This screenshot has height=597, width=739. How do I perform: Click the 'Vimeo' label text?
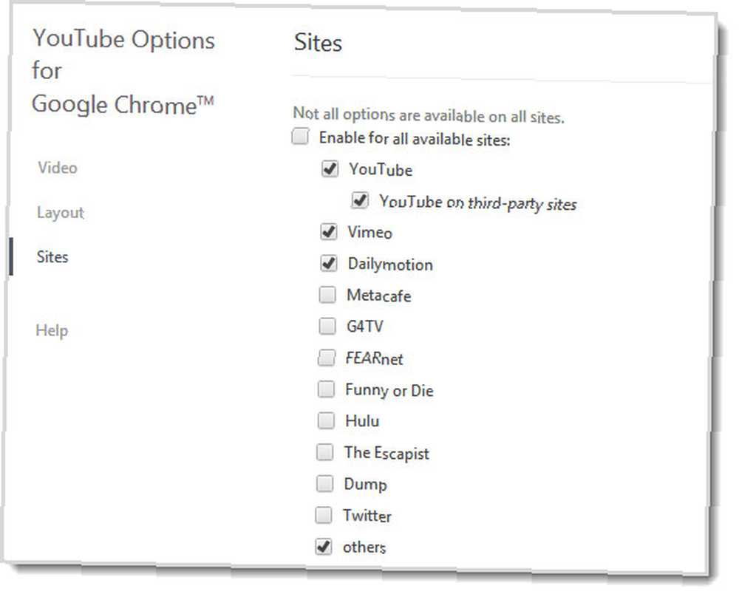tap(370, 232)
